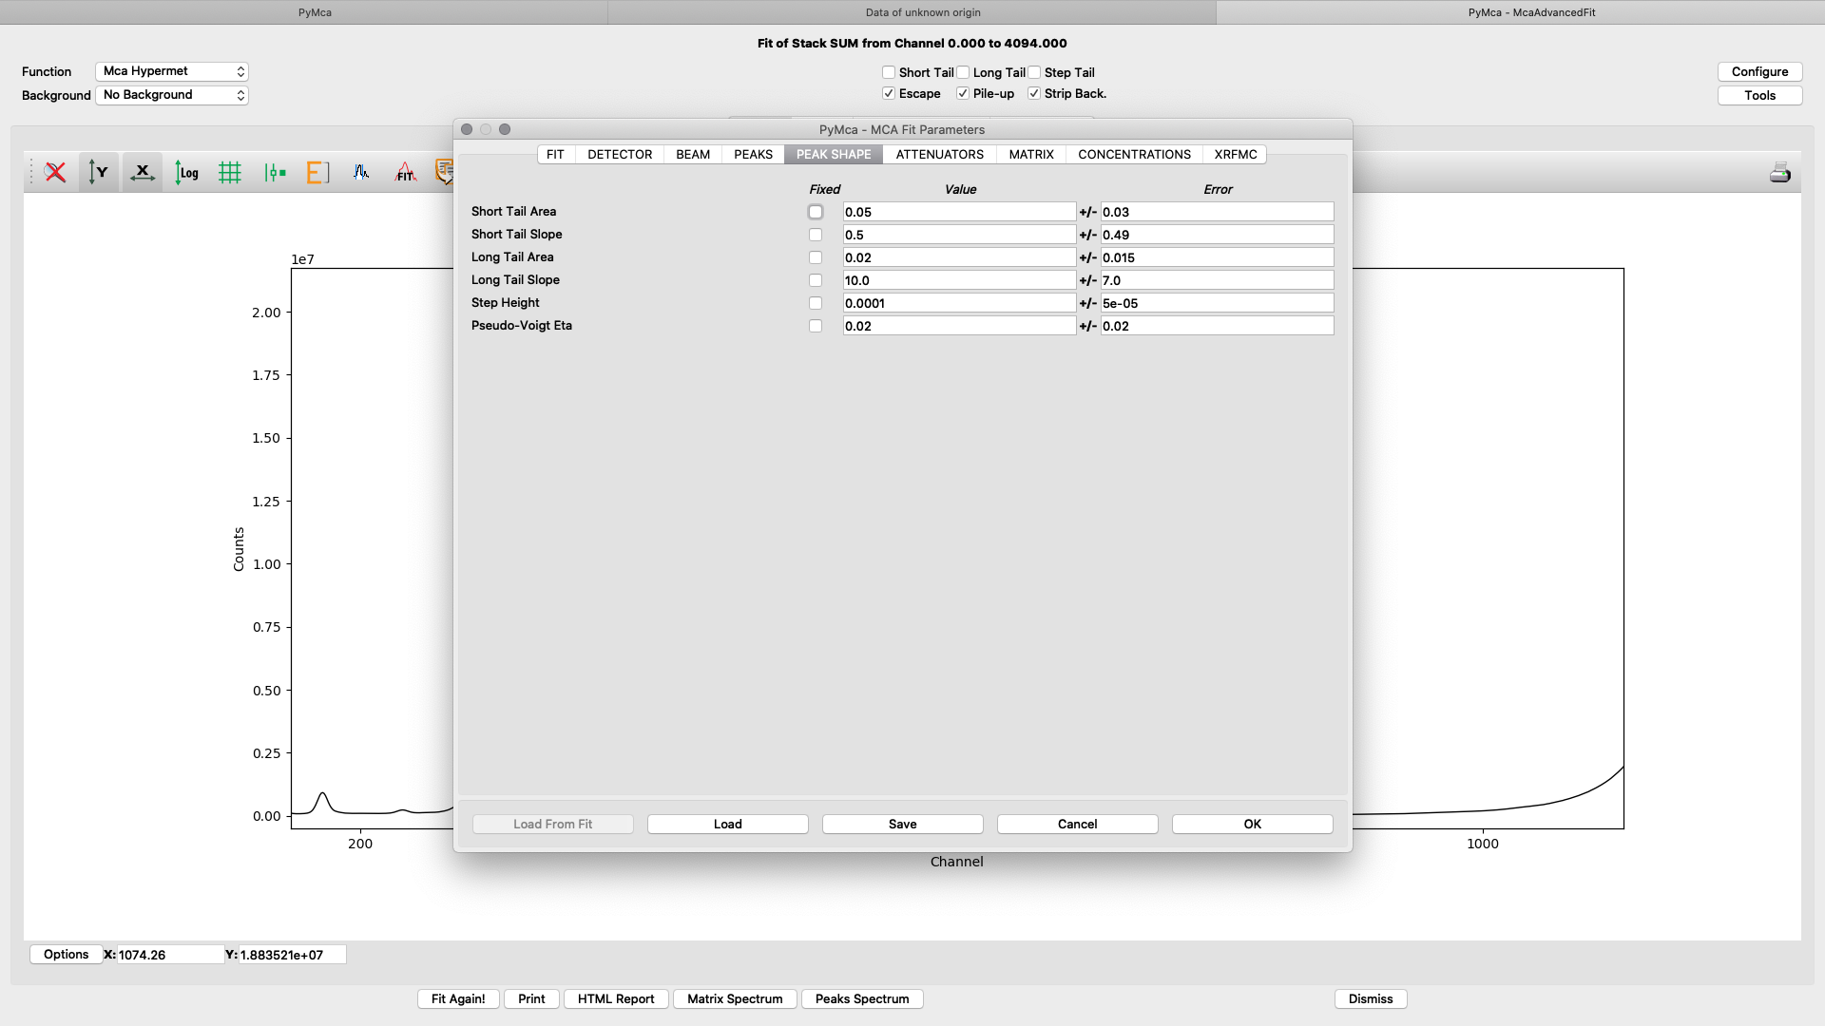Viewport: 1825px width, 1026px height.
Task: Uncheck the Pile-up checkbox
Action: coord(963,93)
